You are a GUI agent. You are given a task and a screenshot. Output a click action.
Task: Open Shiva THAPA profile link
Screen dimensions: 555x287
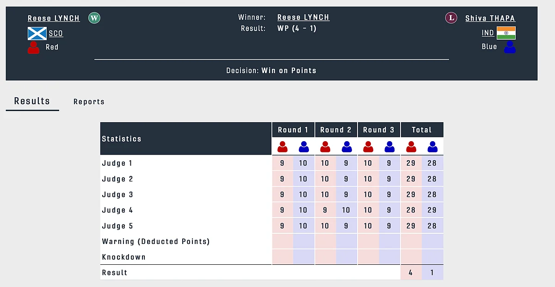tap(490, 19)
